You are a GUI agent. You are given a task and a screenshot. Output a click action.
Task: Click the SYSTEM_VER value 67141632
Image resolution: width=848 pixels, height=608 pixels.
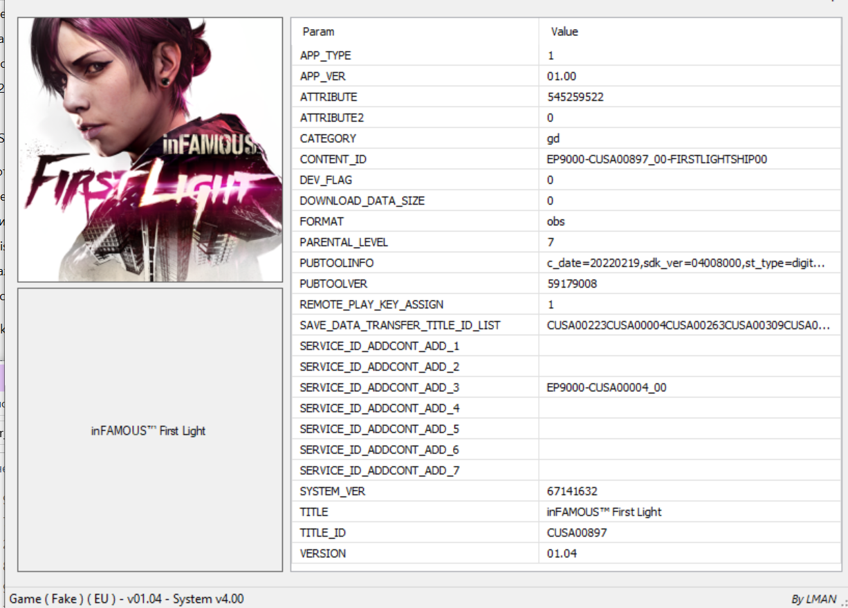pyautogui.click(x=572, y=491)
